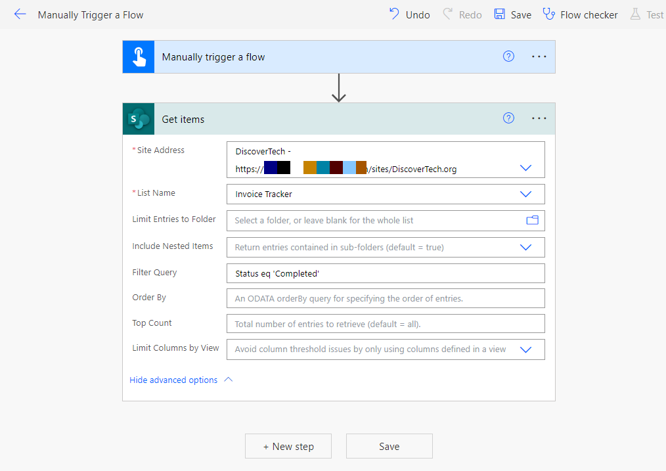Click the Undo icon in the toolbar
Screen dimensions: 666x471
[x=394, y=14]
